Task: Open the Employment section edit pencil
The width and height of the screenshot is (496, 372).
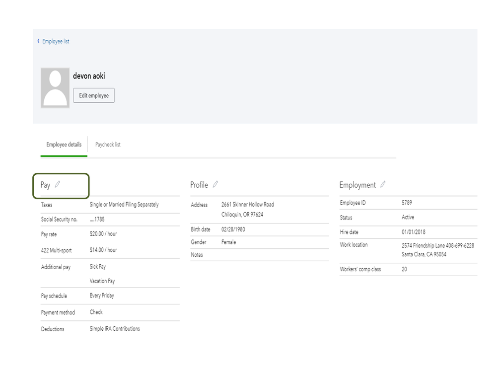Action: [383, 184]
